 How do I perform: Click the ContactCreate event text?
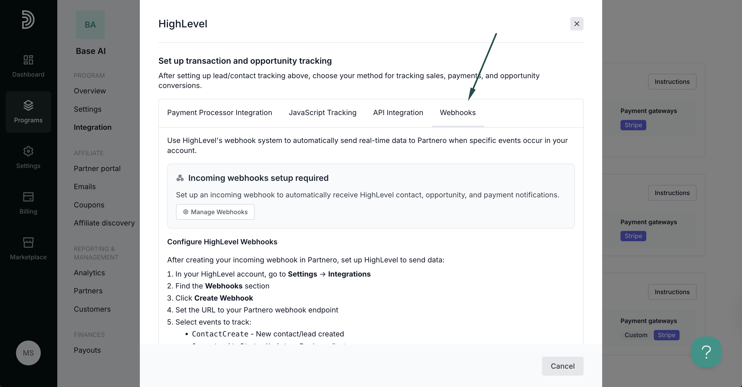click(220, 334)
